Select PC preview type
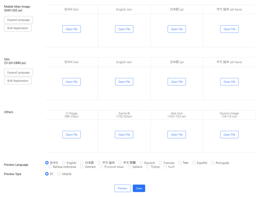The height and width of the screenshot is (197, 260). 47,174
